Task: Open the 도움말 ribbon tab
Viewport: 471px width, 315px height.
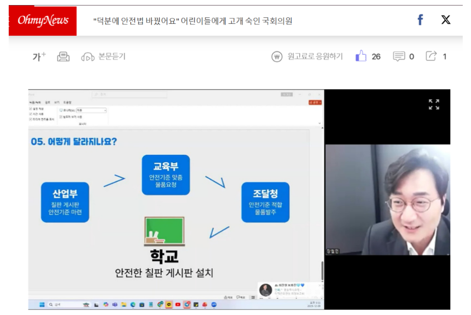Action: (x=67, y=102)
